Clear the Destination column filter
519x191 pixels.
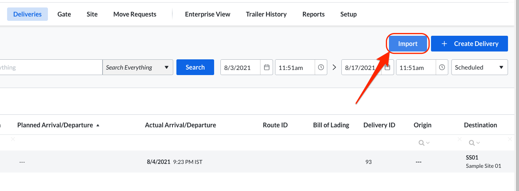coord(510,139)
